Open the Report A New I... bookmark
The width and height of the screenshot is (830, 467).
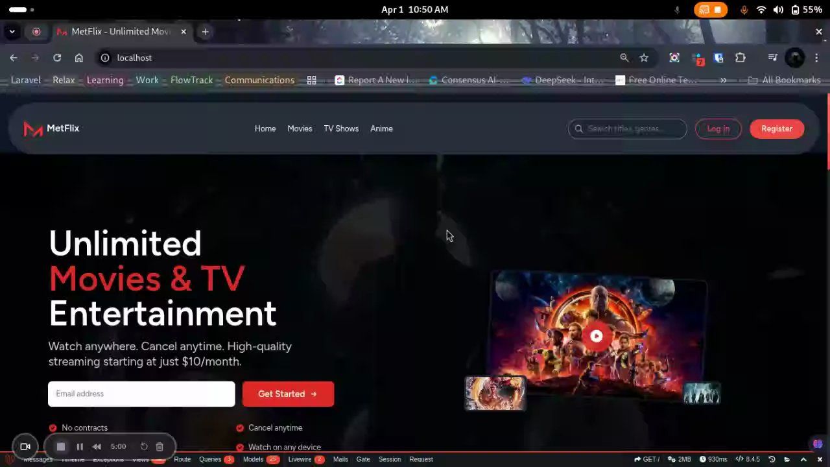[x=377, y=80]
